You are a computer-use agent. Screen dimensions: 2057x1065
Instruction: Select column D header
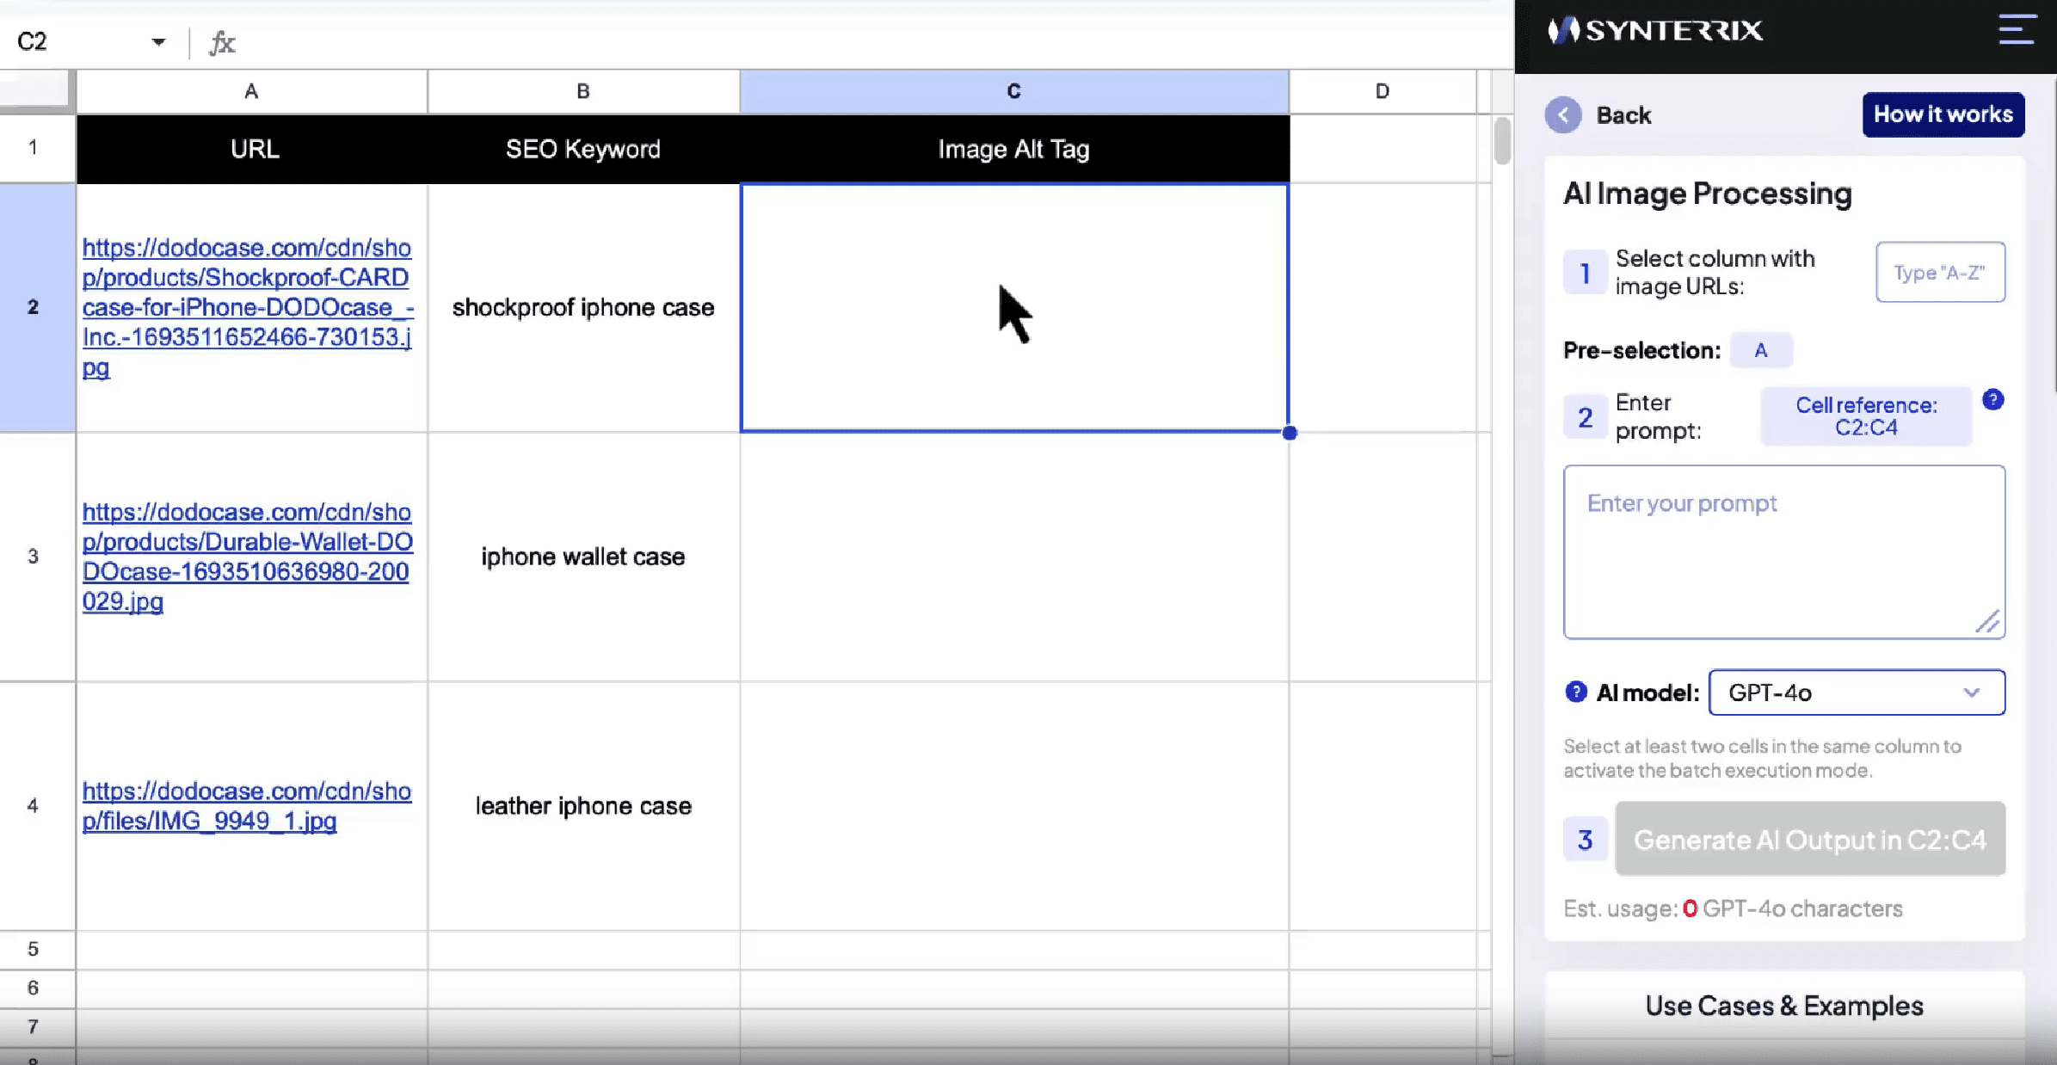click(1383, 91)
